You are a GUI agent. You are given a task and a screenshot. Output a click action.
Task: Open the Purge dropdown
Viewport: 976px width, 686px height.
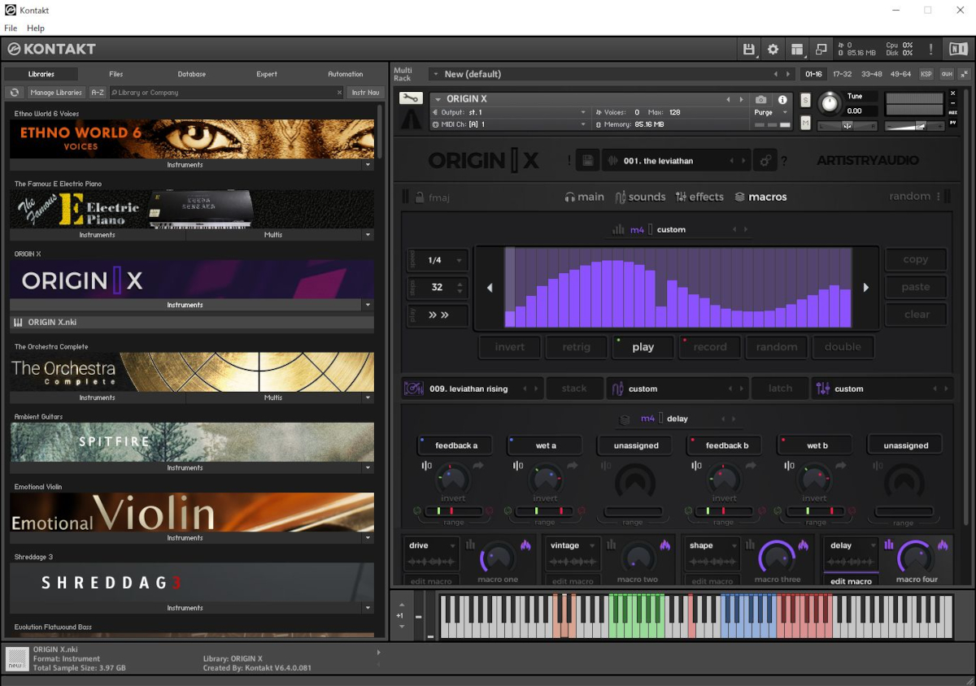tap(771, 113)
